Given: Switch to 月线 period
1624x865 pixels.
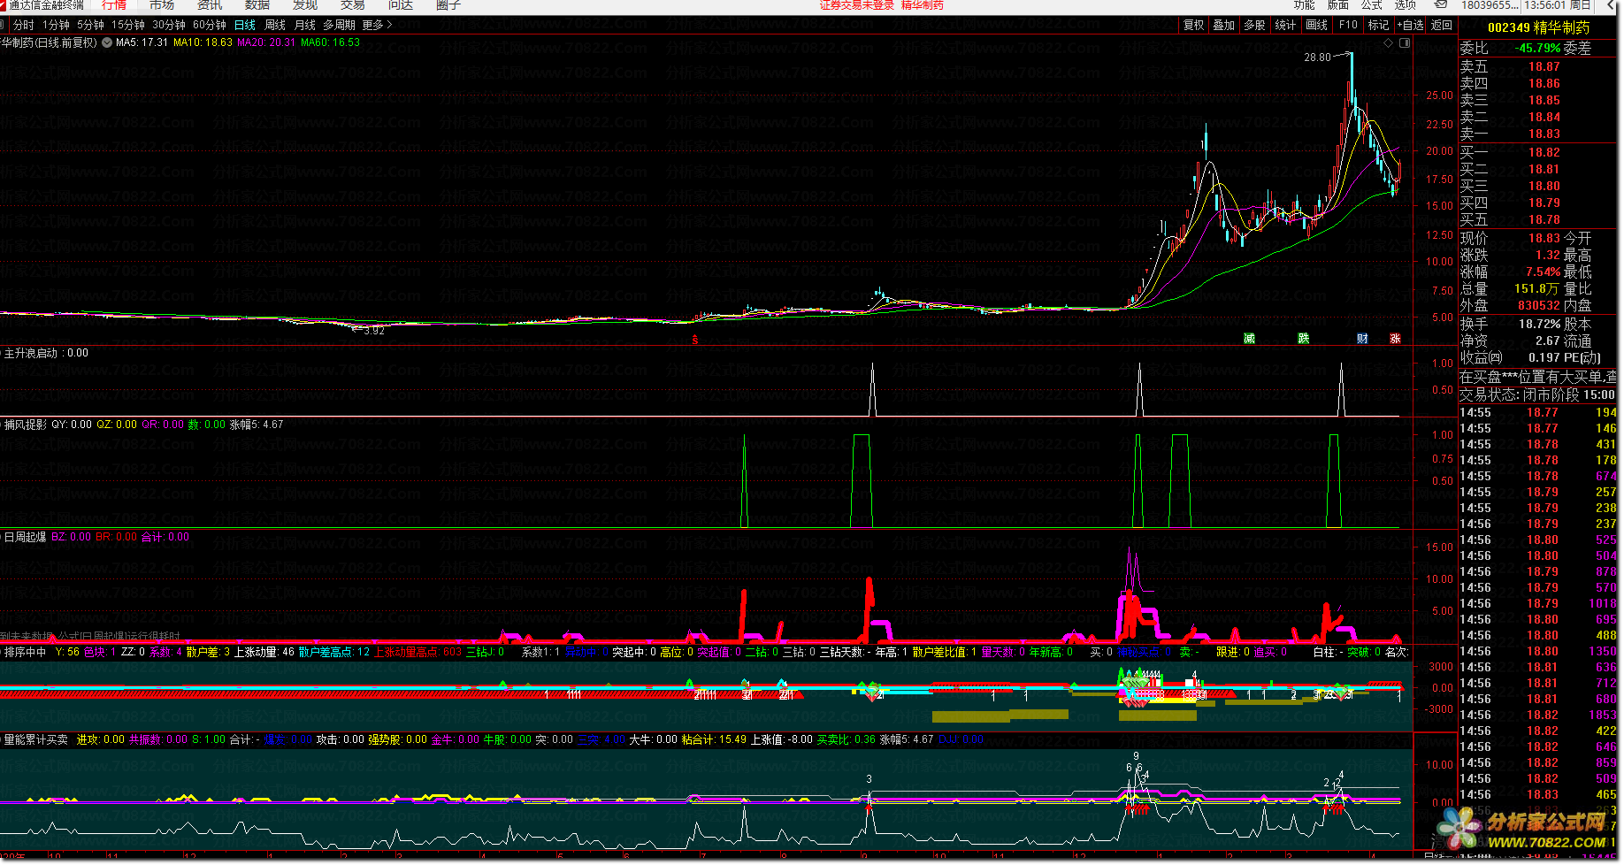Looking at the screenshot, I should pos(305,25).
